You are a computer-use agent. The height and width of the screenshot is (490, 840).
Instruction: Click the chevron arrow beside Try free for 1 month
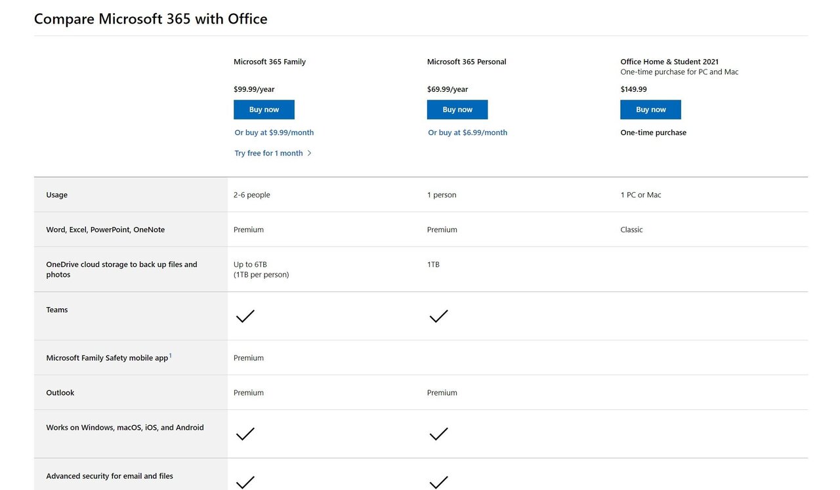point(310,153)
